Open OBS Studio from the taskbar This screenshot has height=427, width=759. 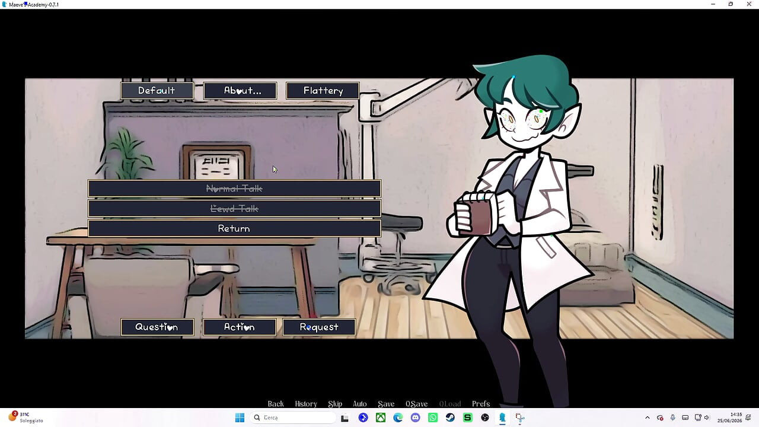click(x=485, y=418)
